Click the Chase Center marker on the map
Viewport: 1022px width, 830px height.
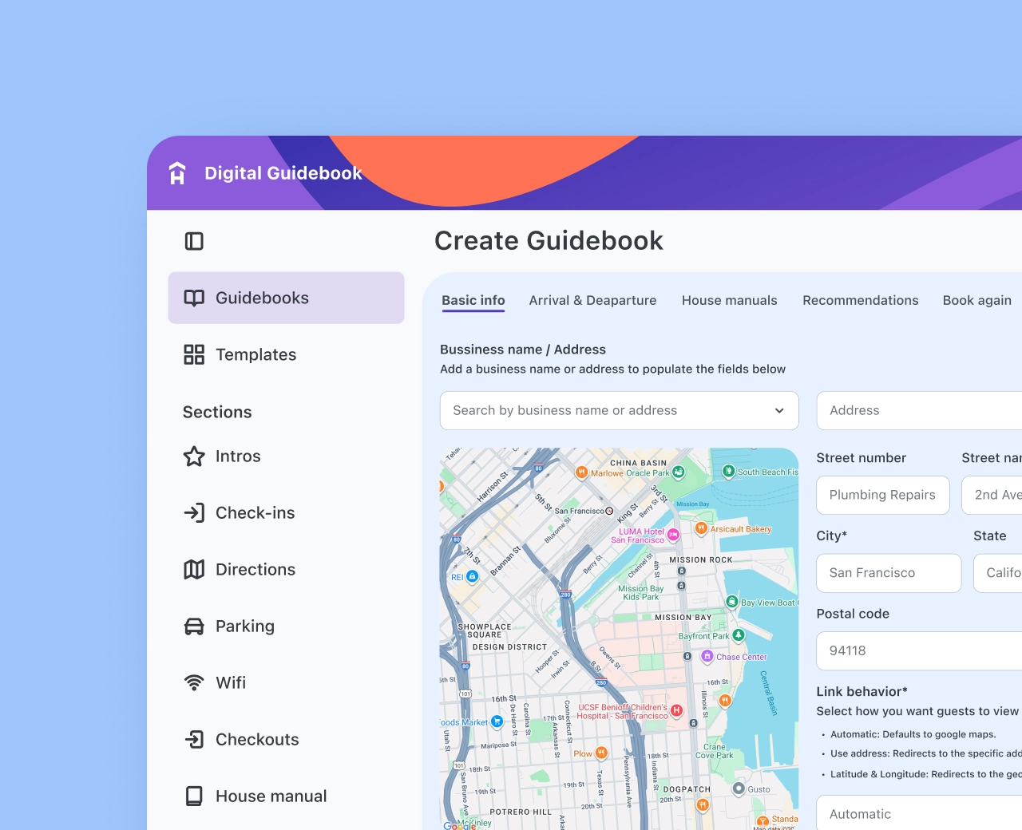[x=707, y=657]
